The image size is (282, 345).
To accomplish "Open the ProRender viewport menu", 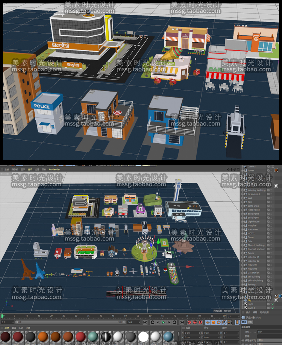I will pyautogui.click(x=55, y=169).
